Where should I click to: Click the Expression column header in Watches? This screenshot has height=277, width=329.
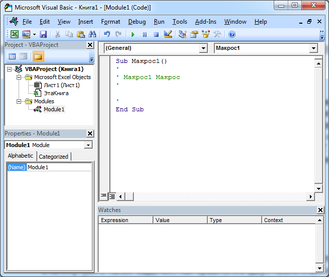coord(126,220)
